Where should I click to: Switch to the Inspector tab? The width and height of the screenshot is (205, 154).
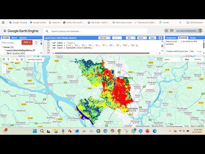coord(171,38)
